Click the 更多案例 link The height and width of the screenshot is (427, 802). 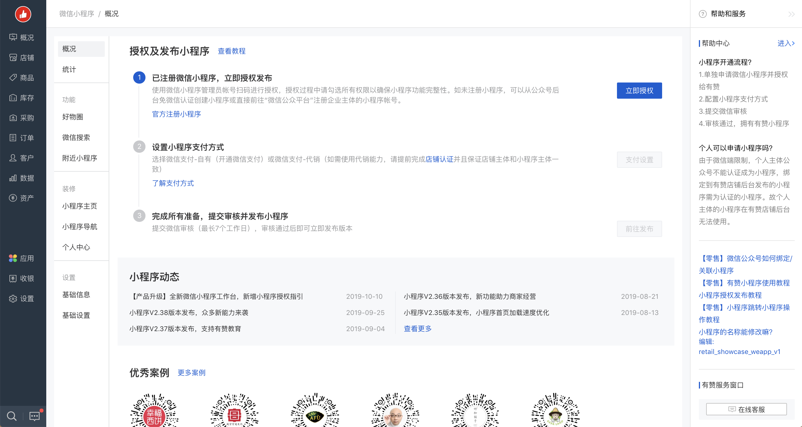(x=191, y=372)
